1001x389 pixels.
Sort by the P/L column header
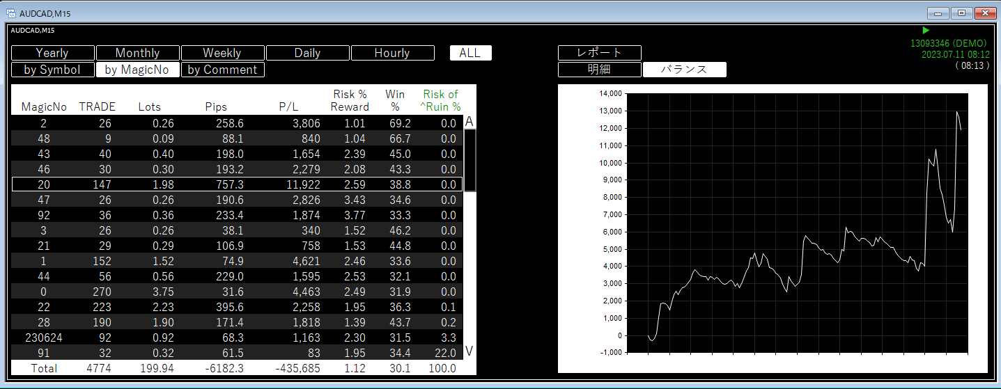point(288,107)
